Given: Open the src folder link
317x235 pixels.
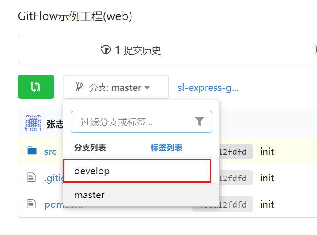Looking at the screenshot, I should [50, 152].
